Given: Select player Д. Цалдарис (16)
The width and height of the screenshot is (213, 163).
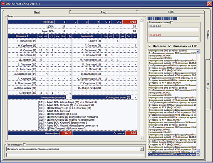Looking at the screenshot, I should tap(91, 74).
